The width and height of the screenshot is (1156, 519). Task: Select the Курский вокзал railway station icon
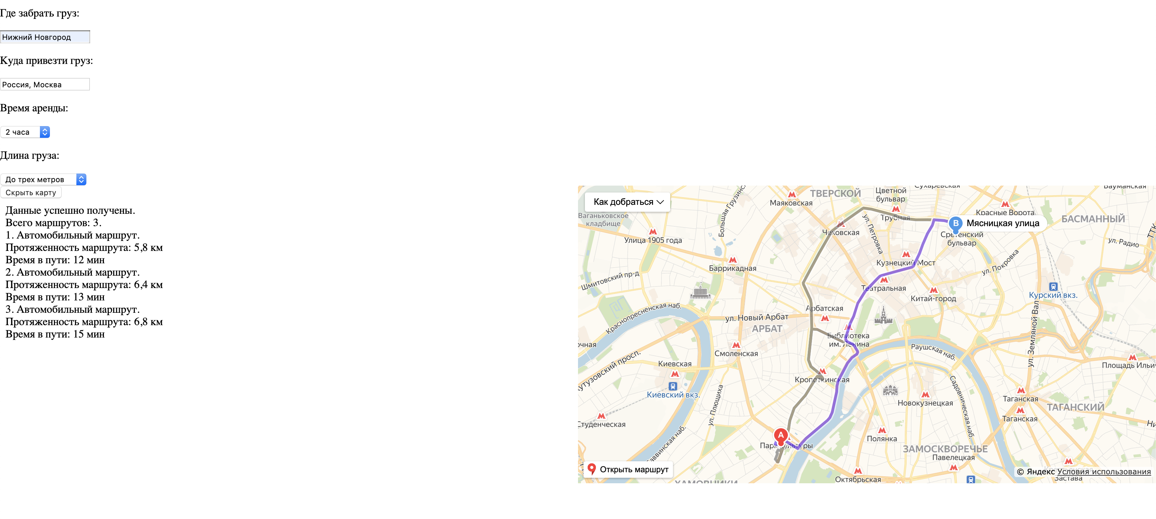1053,286
